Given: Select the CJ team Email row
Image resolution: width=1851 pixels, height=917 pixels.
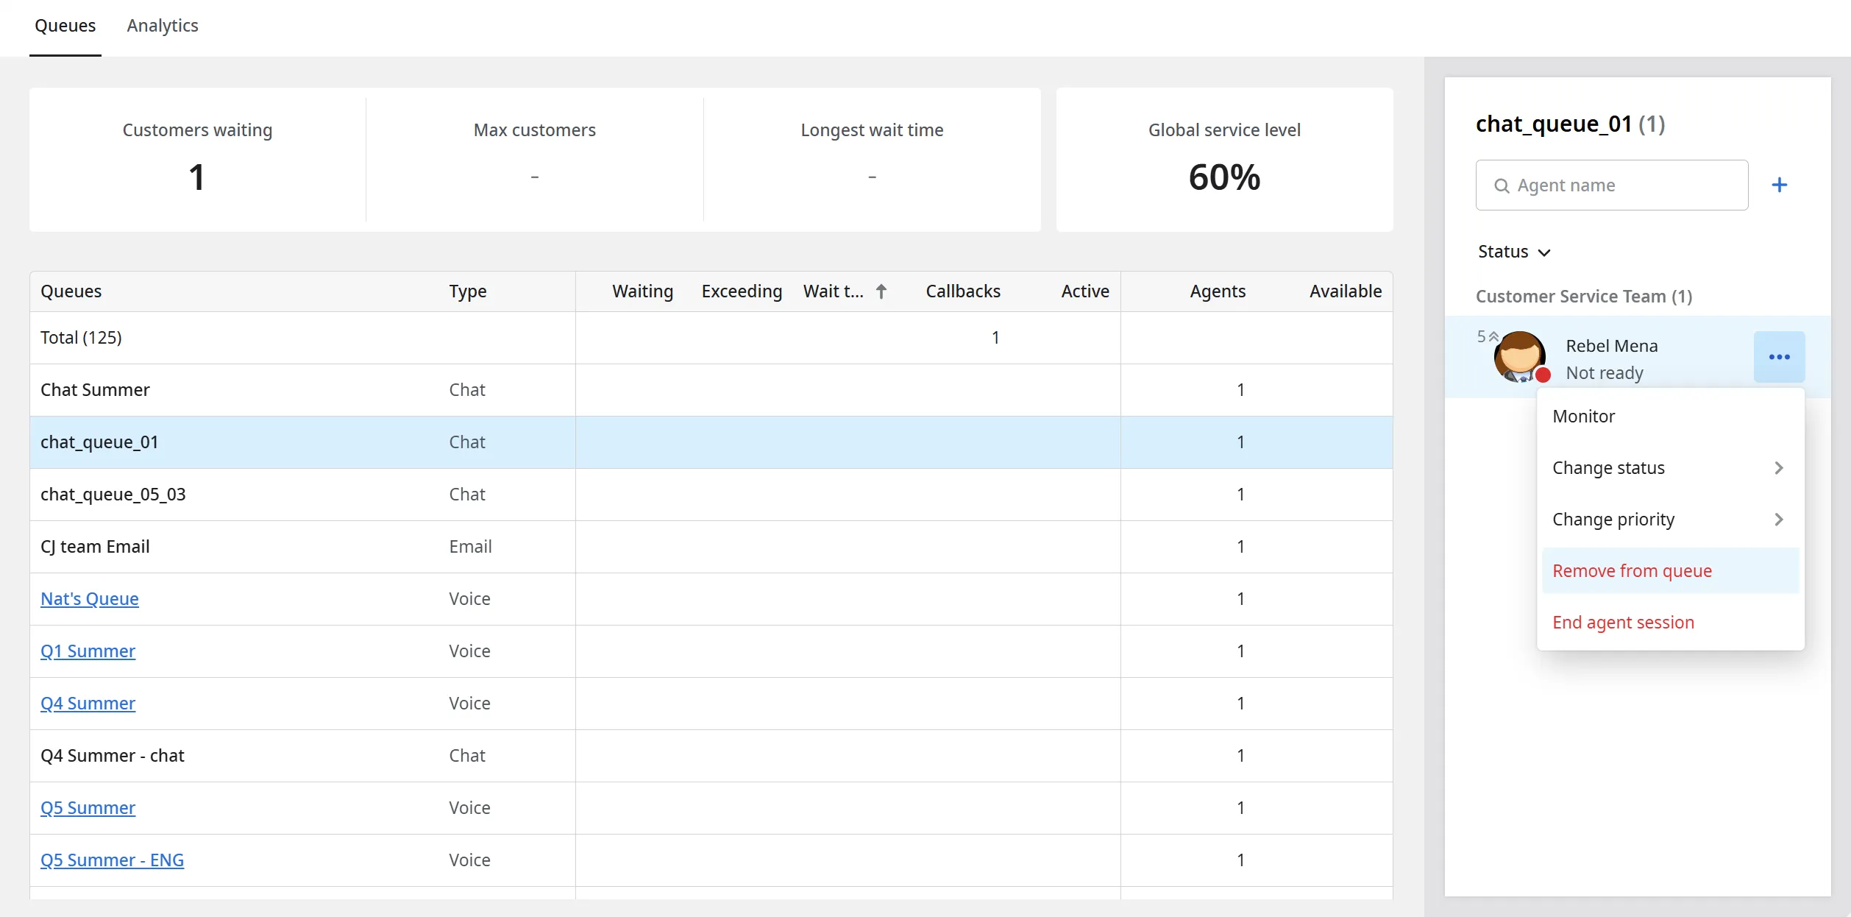Looking at the screenshot, I should coord(711,547).
